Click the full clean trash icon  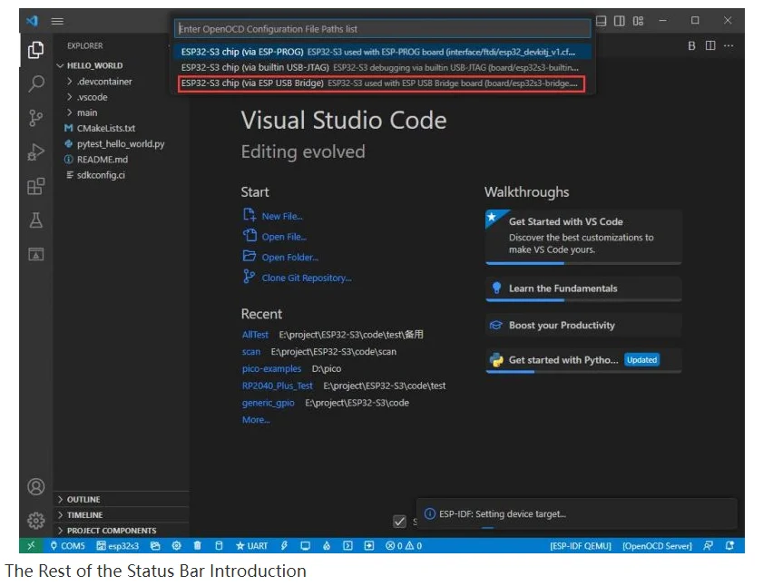click(198, 545)
